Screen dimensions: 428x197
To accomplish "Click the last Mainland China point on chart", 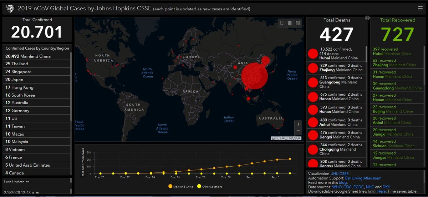I will tap(290, 159).
